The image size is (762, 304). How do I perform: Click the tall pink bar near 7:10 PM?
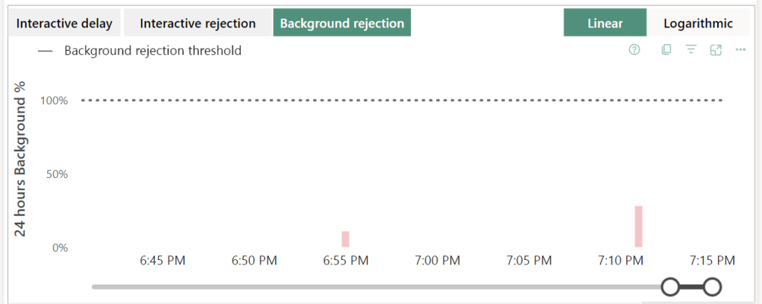pos(638,227)
